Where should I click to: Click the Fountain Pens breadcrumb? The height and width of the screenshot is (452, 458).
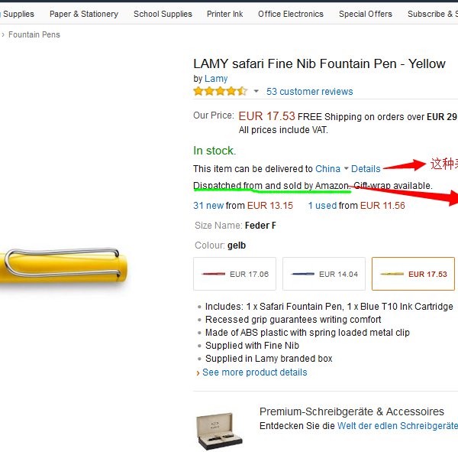(x=34, y=34)
